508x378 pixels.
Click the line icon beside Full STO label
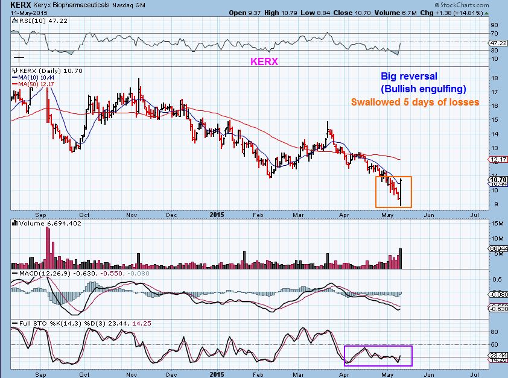click(14, 323)
